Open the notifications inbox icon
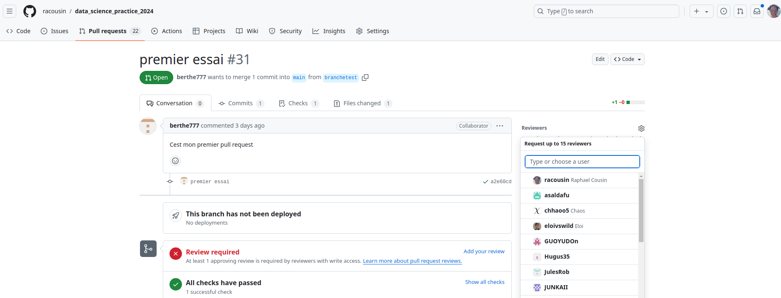The image size is (781, 298). click(757, 11)
